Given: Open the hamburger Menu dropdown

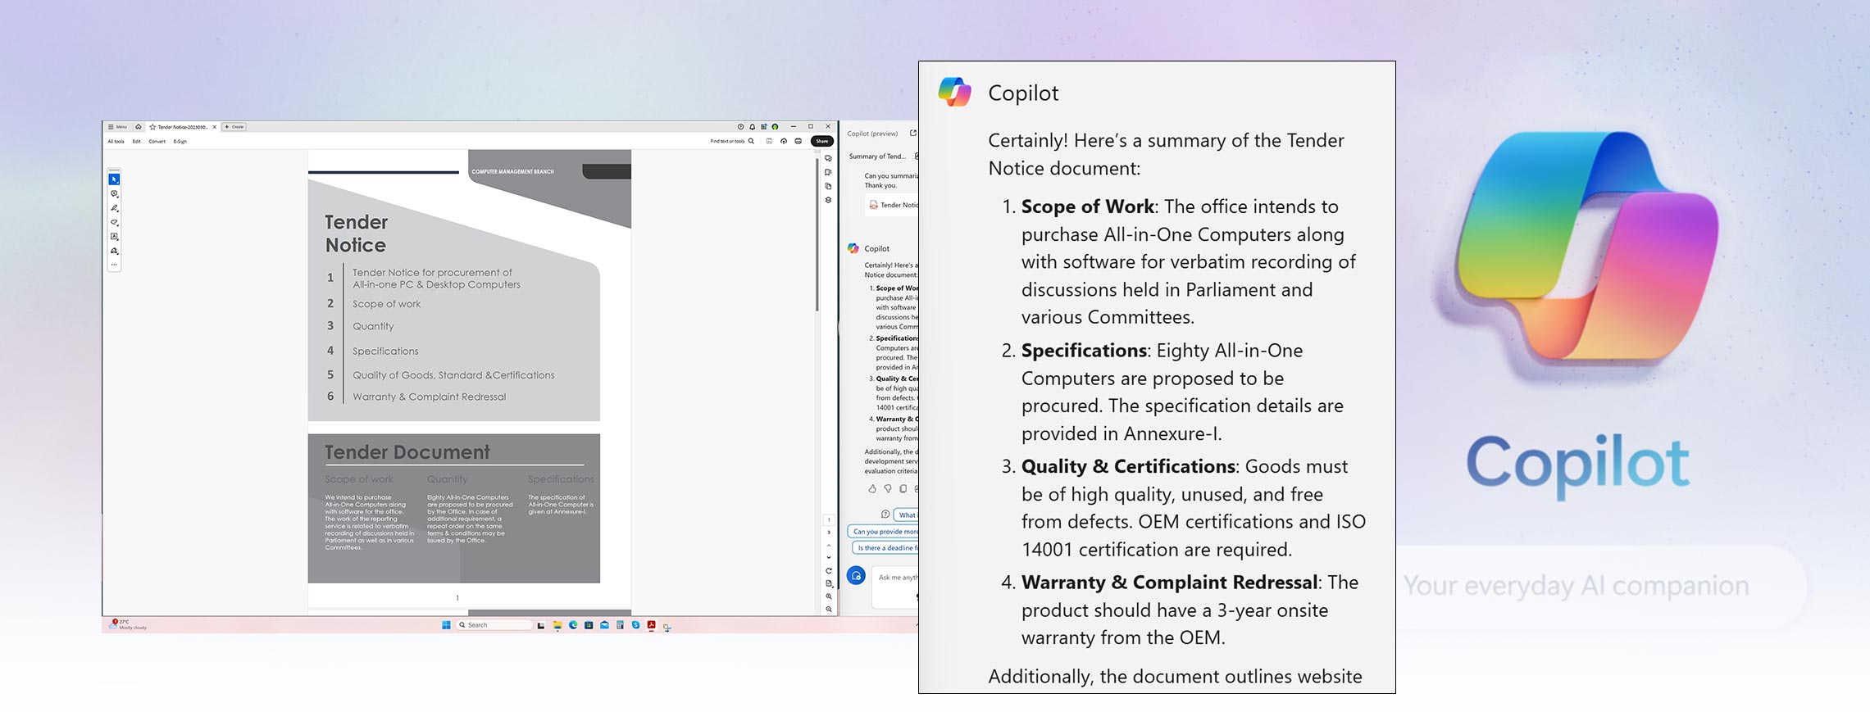Looking at the screenshot, I should [117, 127].
